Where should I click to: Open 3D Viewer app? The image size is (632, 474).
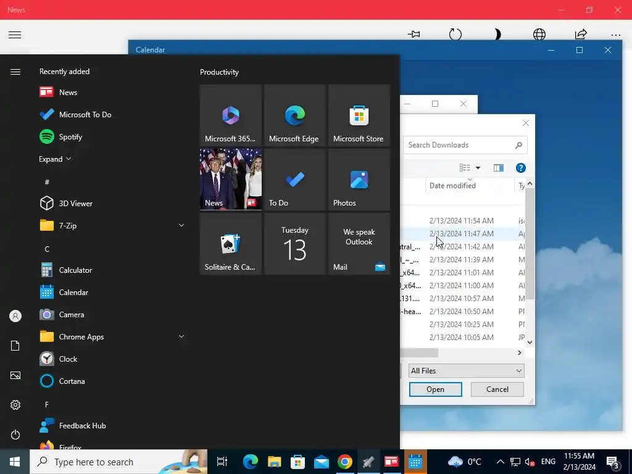pos(112,203)
